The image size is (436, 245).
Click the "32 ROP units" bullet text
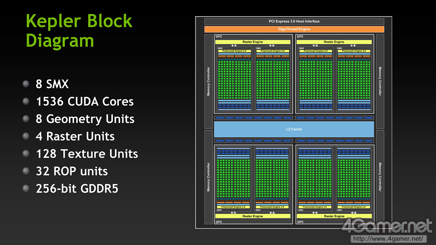point(72,171)
